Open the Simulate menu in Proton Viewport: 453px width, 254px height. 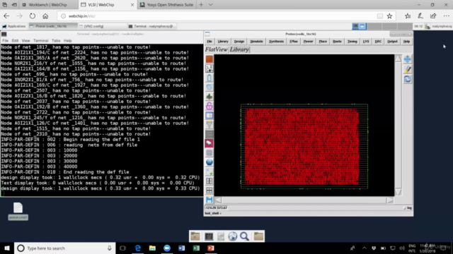(256, 42)
